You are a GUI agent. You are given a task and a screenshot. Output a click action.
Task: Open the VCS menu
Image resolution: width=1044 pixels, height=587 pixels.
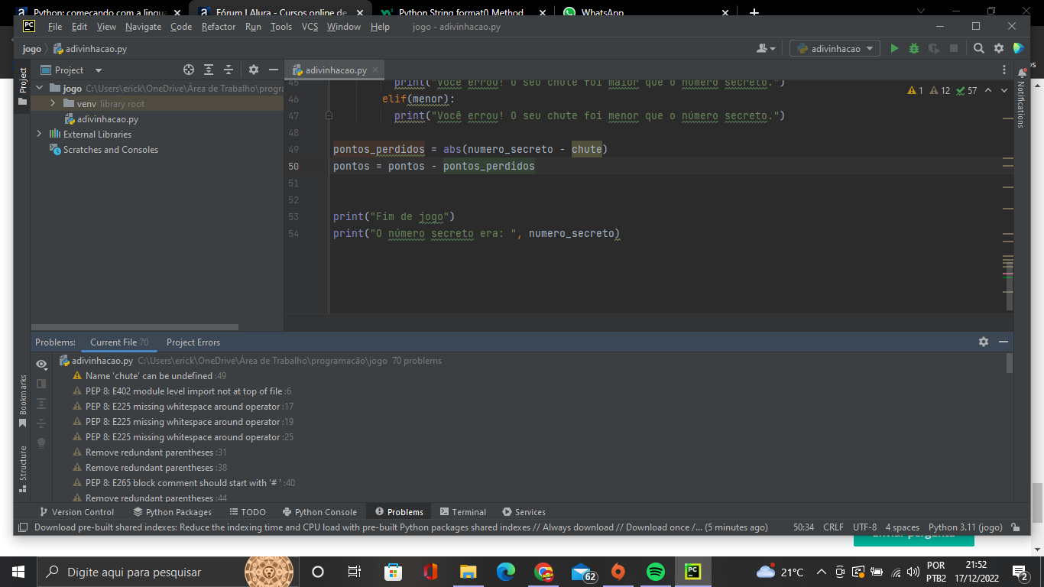[310, 27]
